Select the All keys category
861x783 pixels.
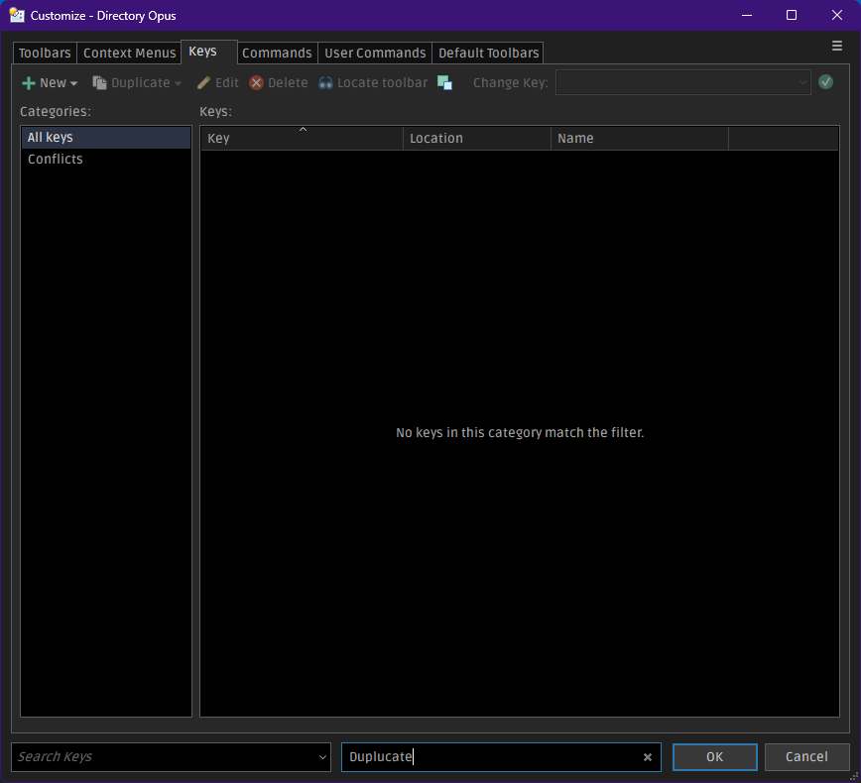pos(106,137)
